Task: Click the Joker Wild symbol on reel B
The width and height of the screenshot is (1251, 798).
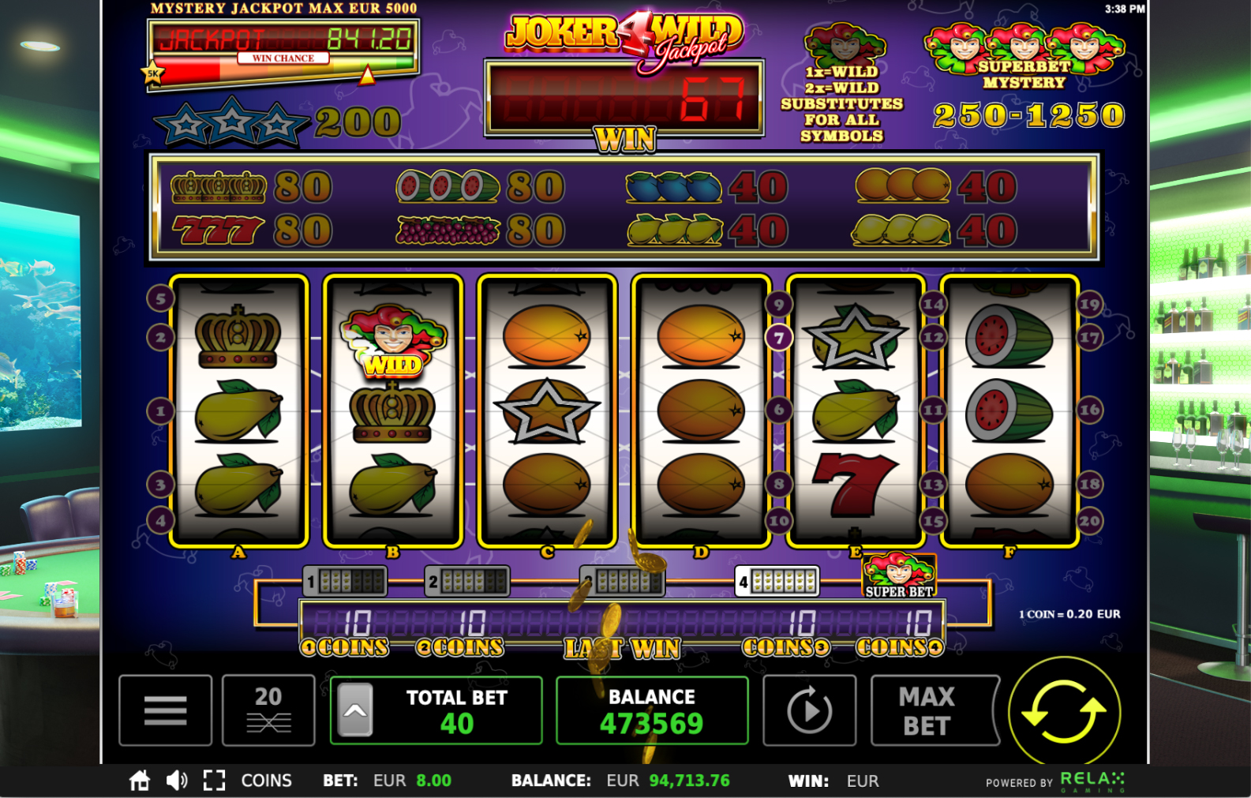Action: tap(392, 340)
